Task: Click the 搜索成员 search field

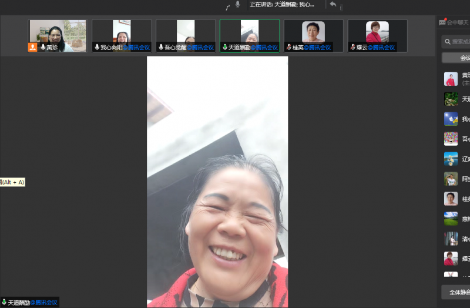Action: click(459, 42)
